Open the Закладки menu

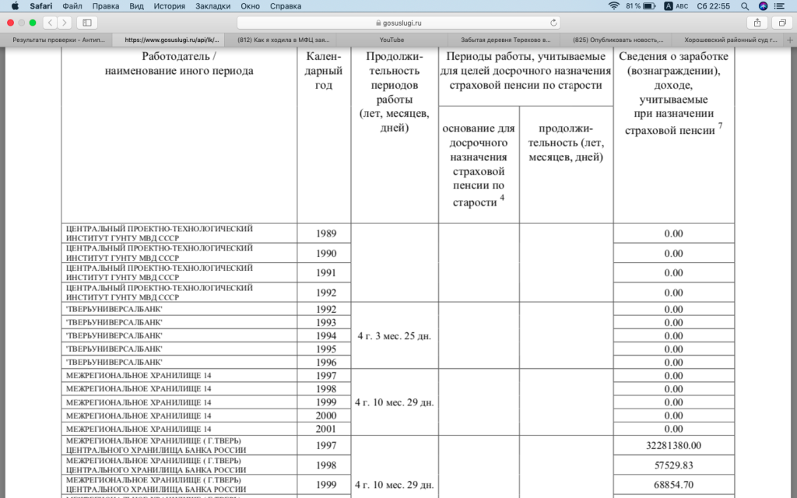[215, 5]
